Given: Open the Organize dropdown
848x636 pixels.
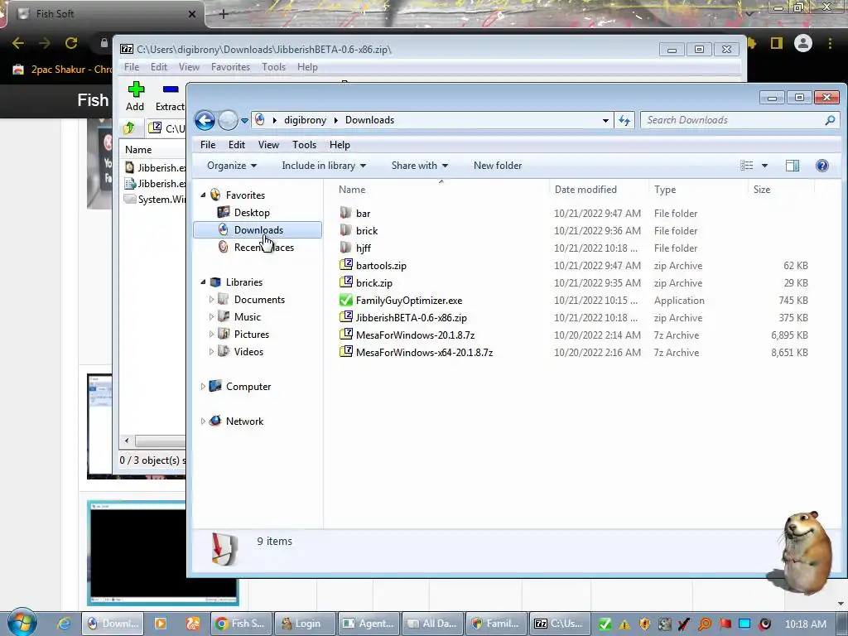Looking at the screenshot, I should 232,166.
